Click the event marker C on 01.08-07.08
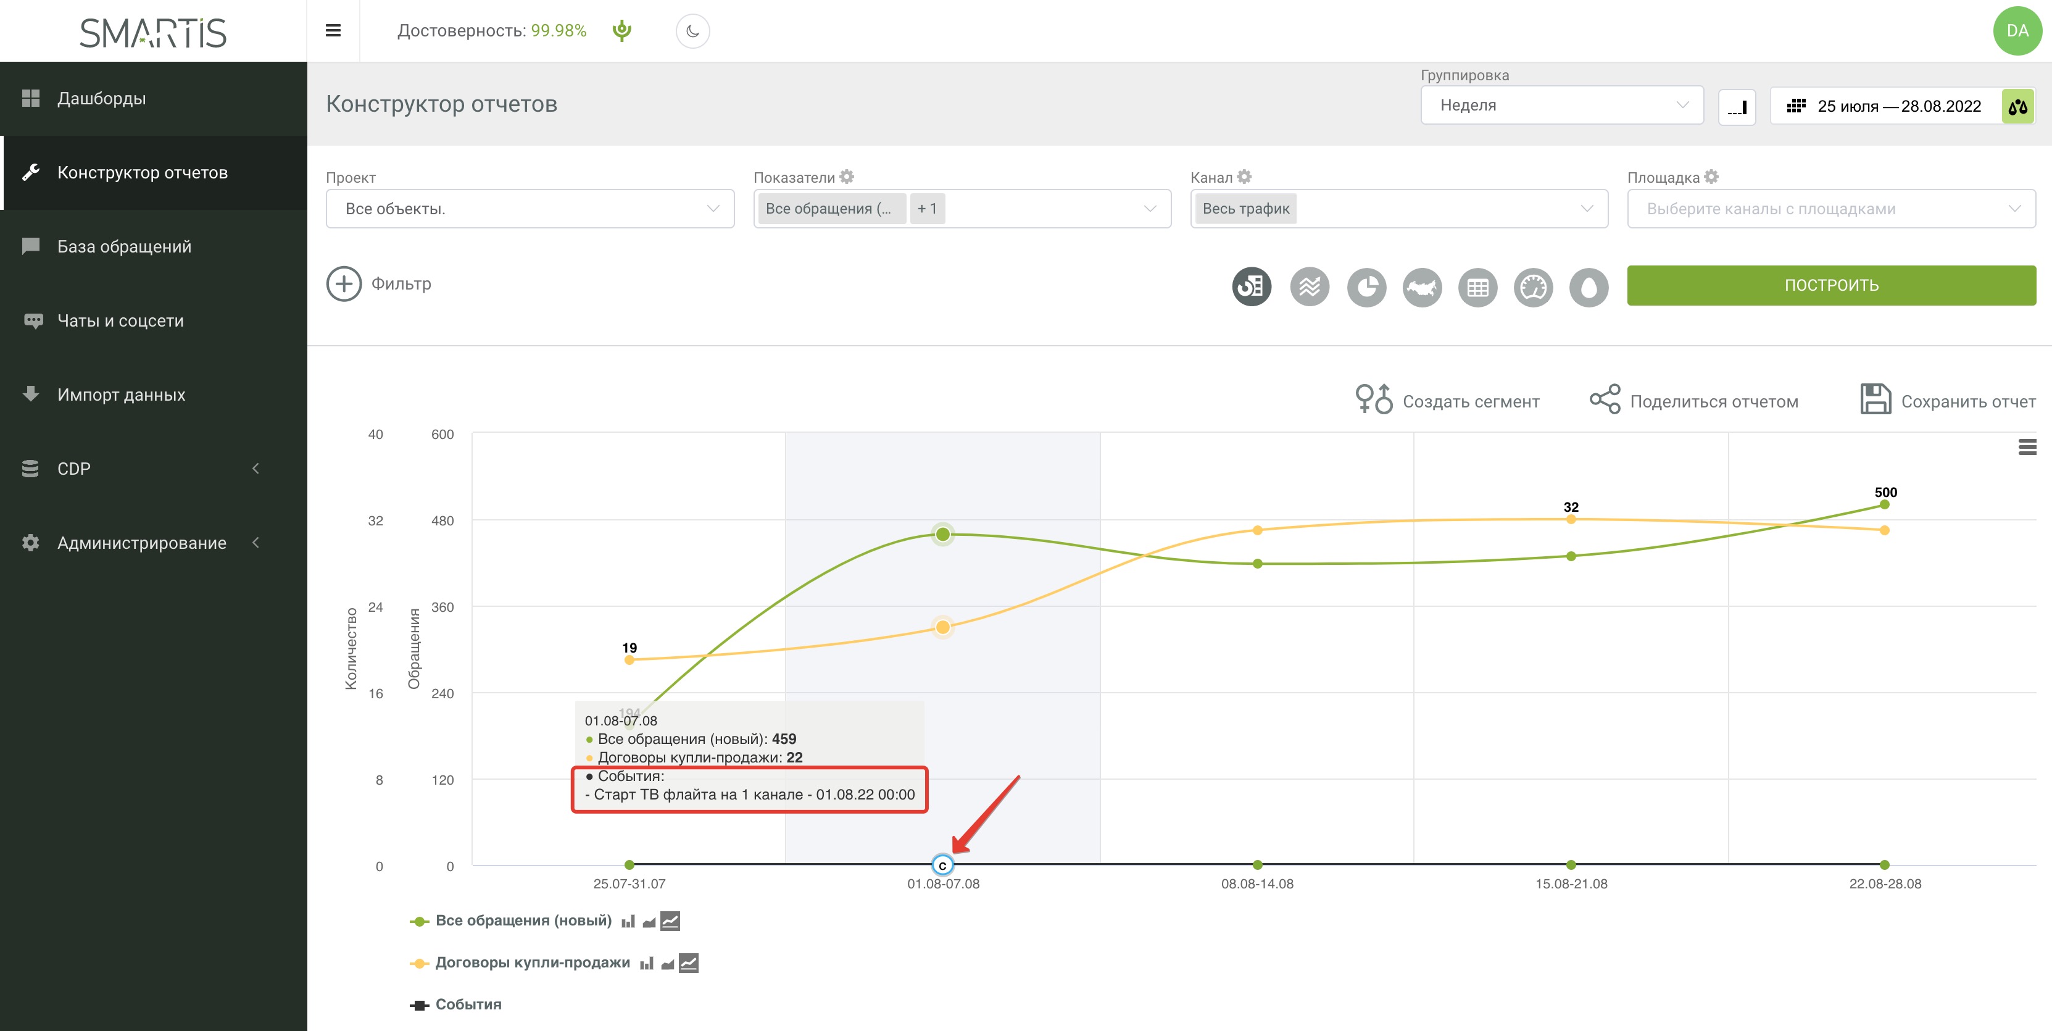2052x1031 pixels. point(942,864)
